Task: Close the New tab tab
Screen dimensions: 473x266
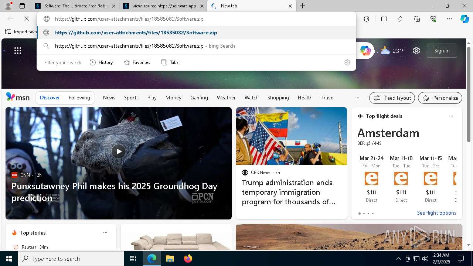Action: 290,6
